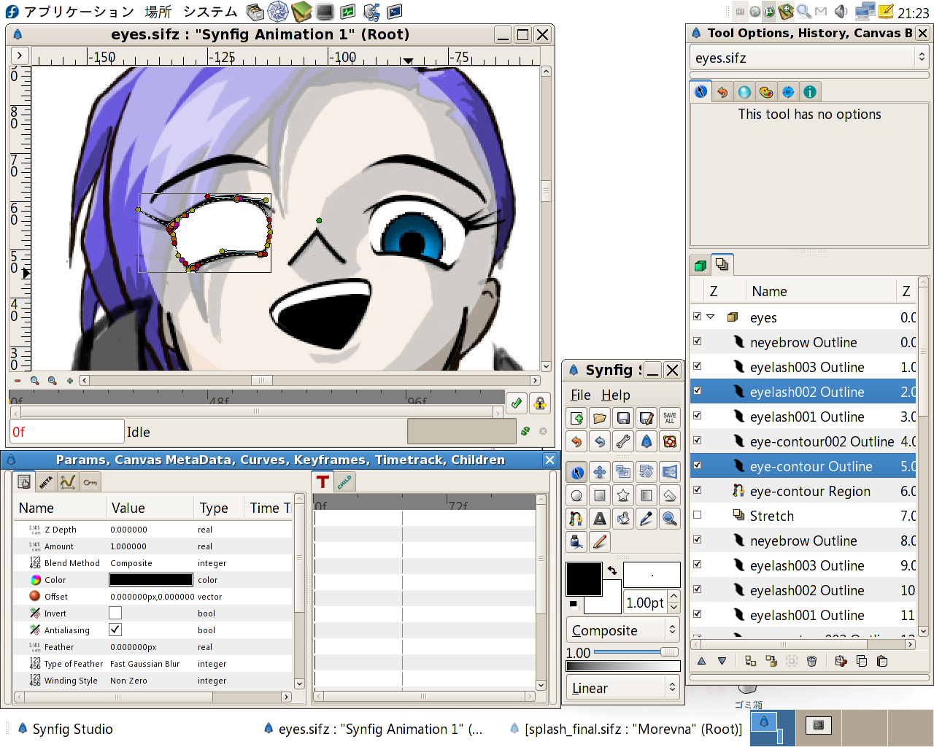
Task: Redo the action using the toolbox icon
Action: tap(600, 441)
